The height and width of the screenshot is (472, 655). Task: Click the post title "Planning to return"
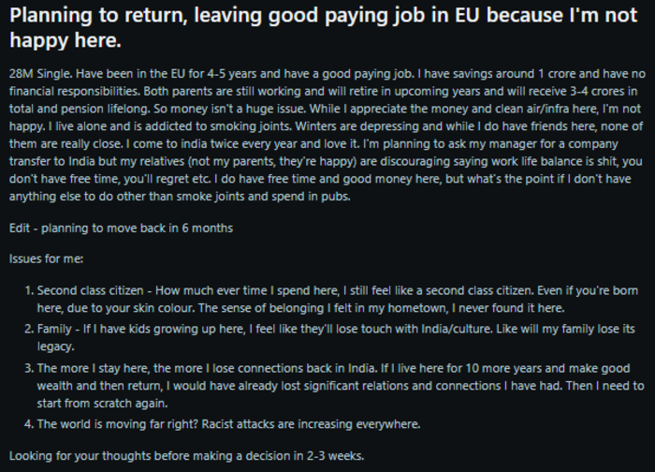(97, 16)
